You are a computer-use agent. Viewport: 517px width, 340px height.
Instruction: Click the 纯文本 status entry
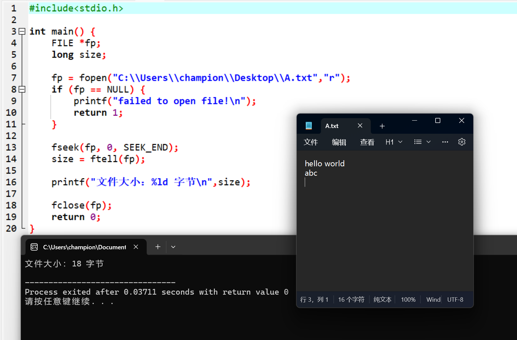(382, 299)
